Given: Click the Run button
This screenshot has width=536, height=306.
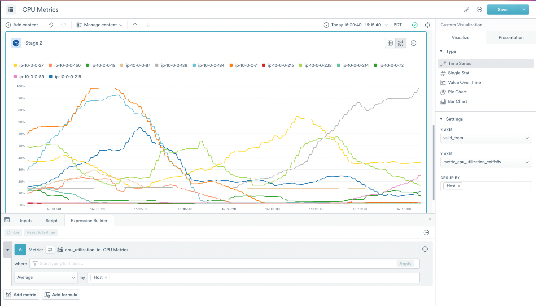Looking at the screenshot, I should (x=13, y=232).
